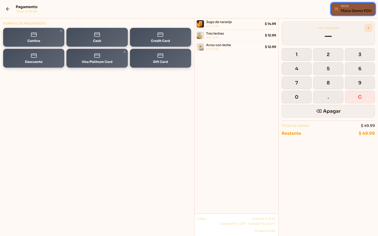378x236 pixels.
Task: Apply the Descuento payment method
Action: click(34, 58)
